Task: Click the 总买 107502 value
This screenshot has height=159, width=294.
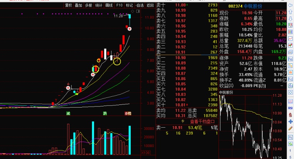Action: tap(210, 116)
